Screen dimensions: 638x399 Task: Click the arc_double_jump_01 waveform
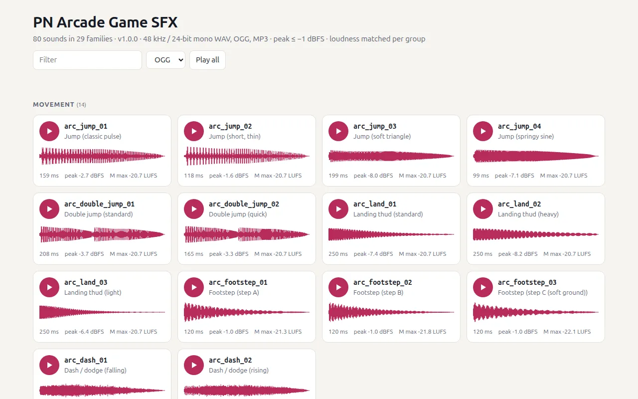[102, 234]
